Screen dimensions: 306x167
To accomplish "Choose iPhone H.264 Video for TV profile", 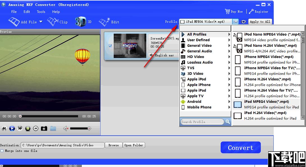I will pyautogui.click(x=267, y=93).
